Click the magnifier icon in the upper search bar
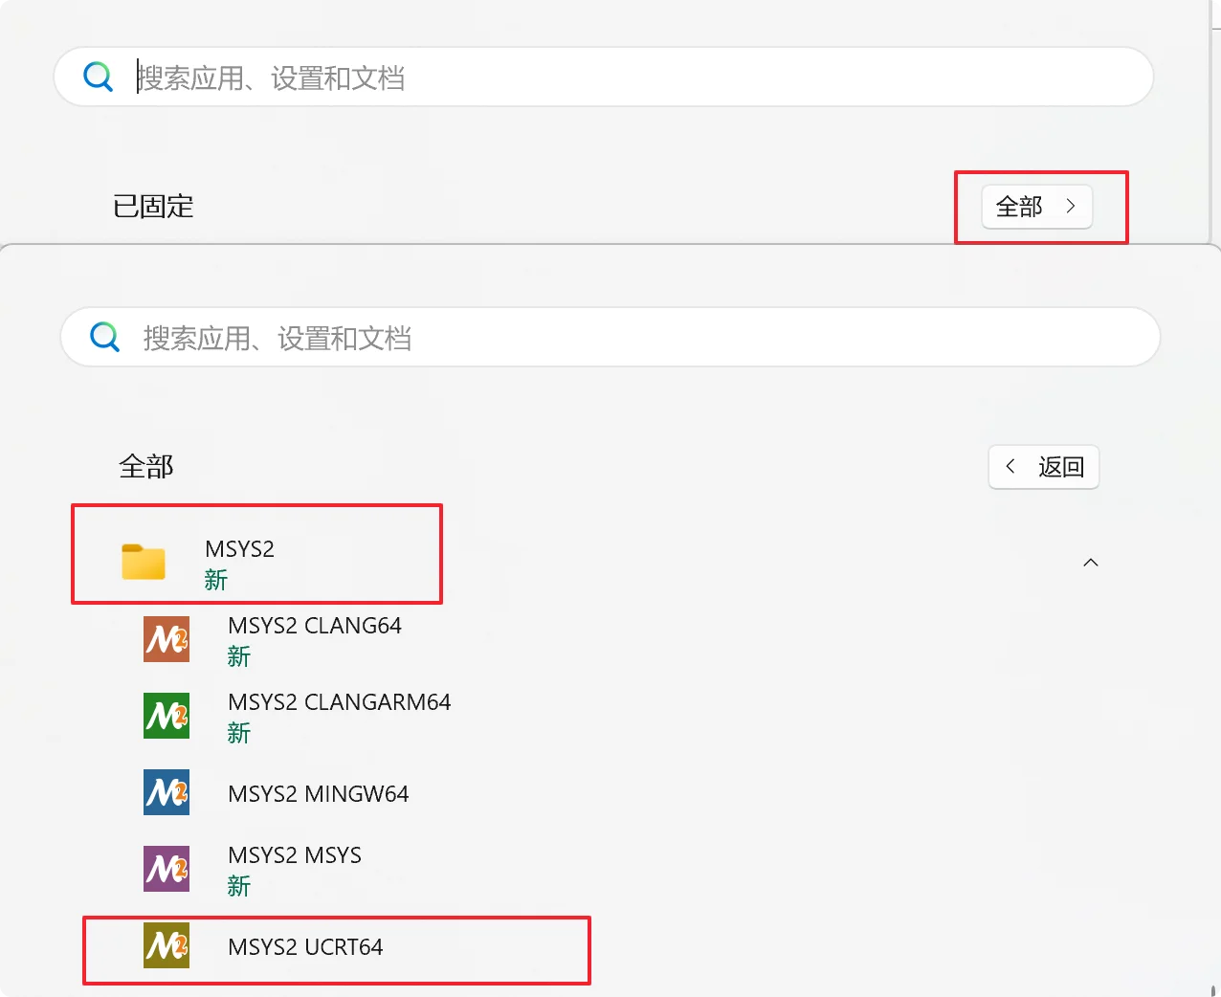Image resolution: width=1221 pixels, height=997 pixels. (x=98, y=77)
